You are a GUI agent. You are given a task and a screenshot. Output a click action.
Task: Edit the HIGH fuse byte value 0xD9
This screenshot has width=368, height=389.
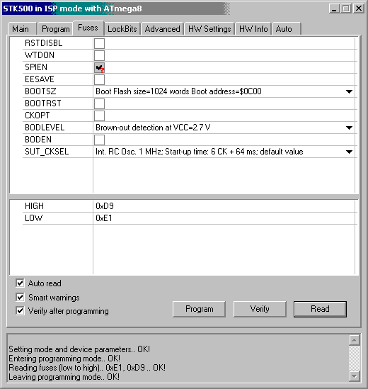pos(105,206)
